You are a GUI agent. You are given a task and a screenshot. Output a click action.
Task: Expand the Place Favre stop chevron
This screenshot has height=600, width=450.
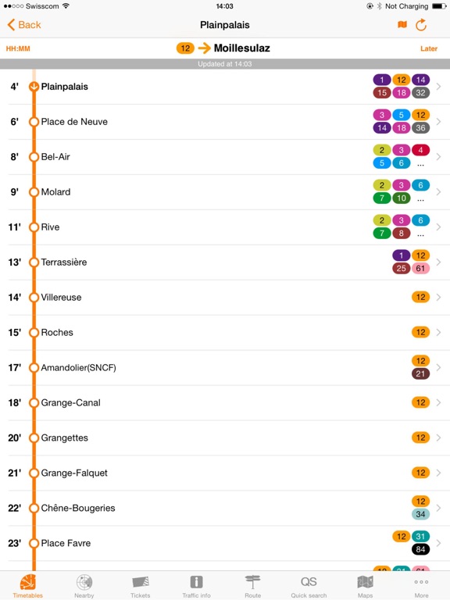(x=438, y=543)
